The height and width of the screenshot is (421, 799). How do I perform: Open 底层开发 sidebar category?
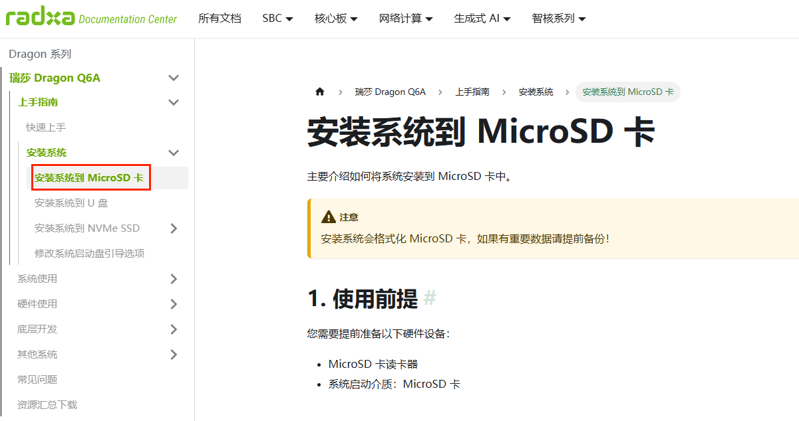point(37,329)
